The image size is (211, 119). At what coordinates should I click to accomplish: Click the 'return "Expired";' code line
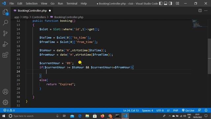point(61,84)
